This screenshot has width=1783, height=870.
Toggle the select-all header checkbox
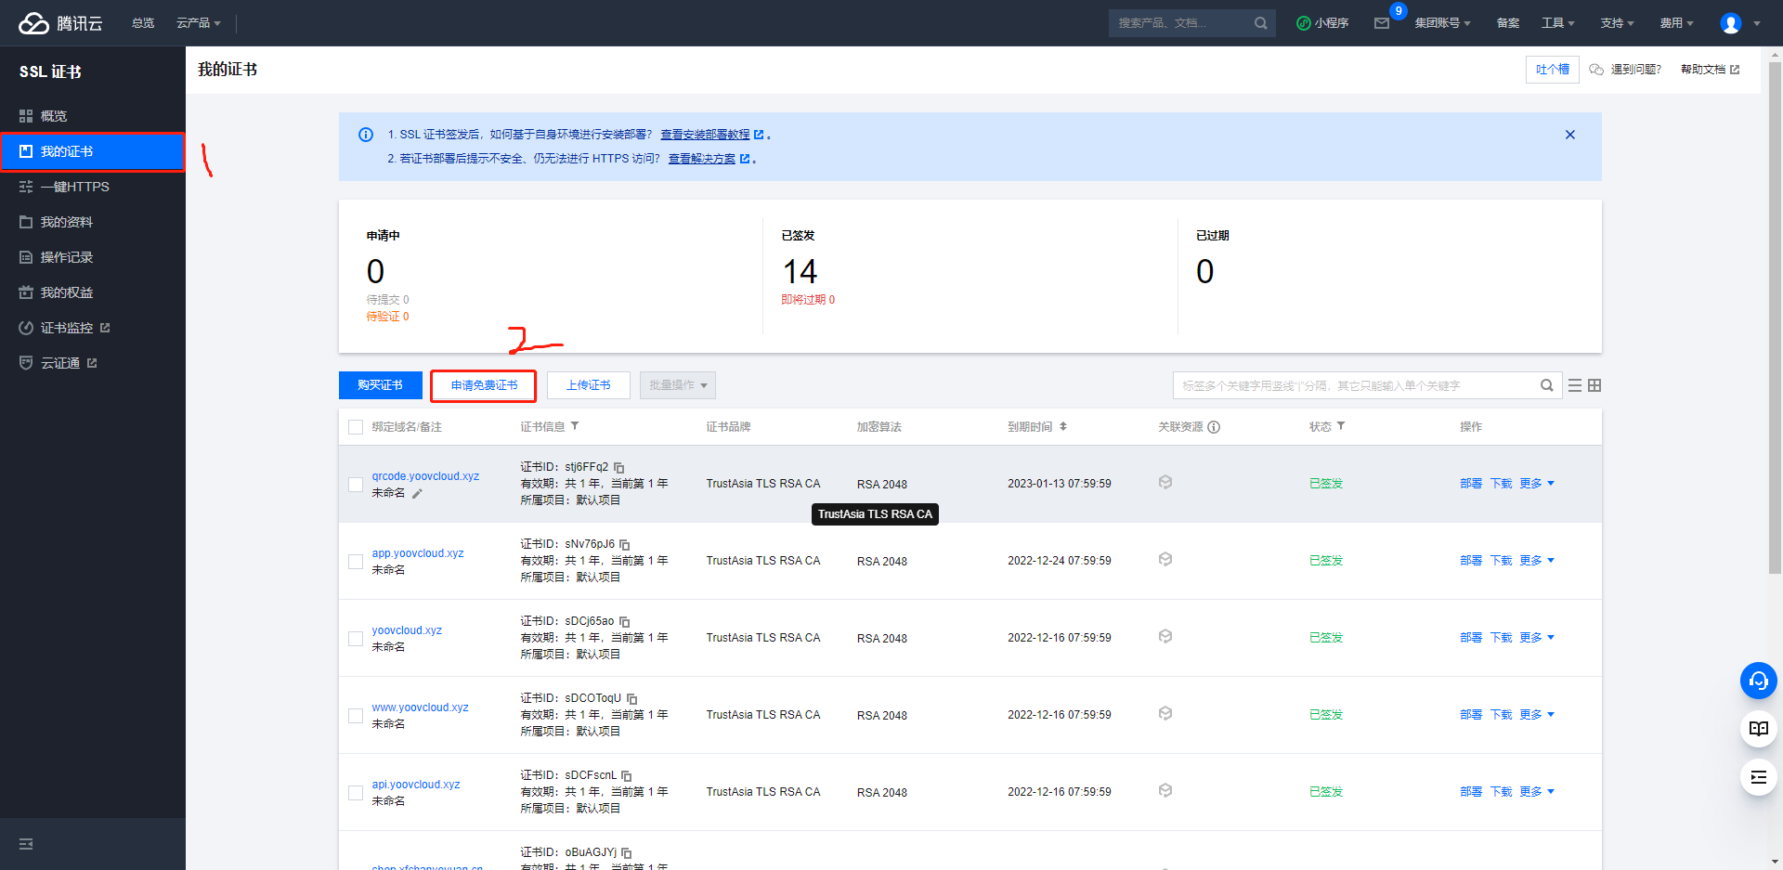(356, 427)
